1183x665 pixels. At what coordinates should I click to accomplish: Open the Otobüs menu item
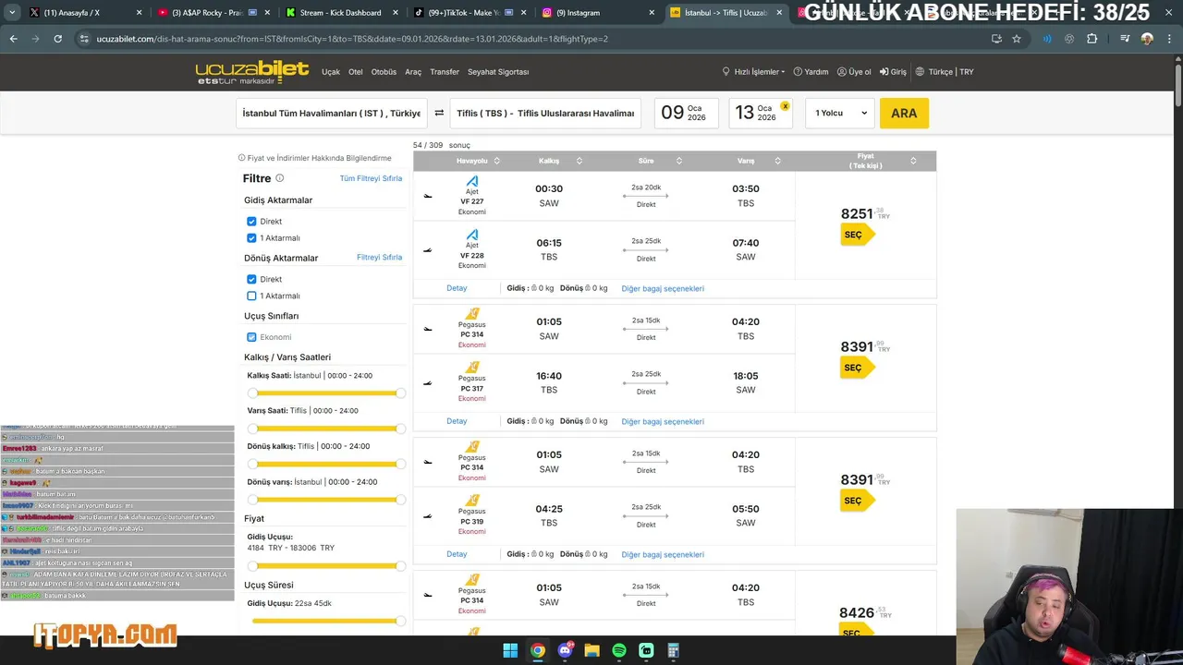click(x=384, y=72)
